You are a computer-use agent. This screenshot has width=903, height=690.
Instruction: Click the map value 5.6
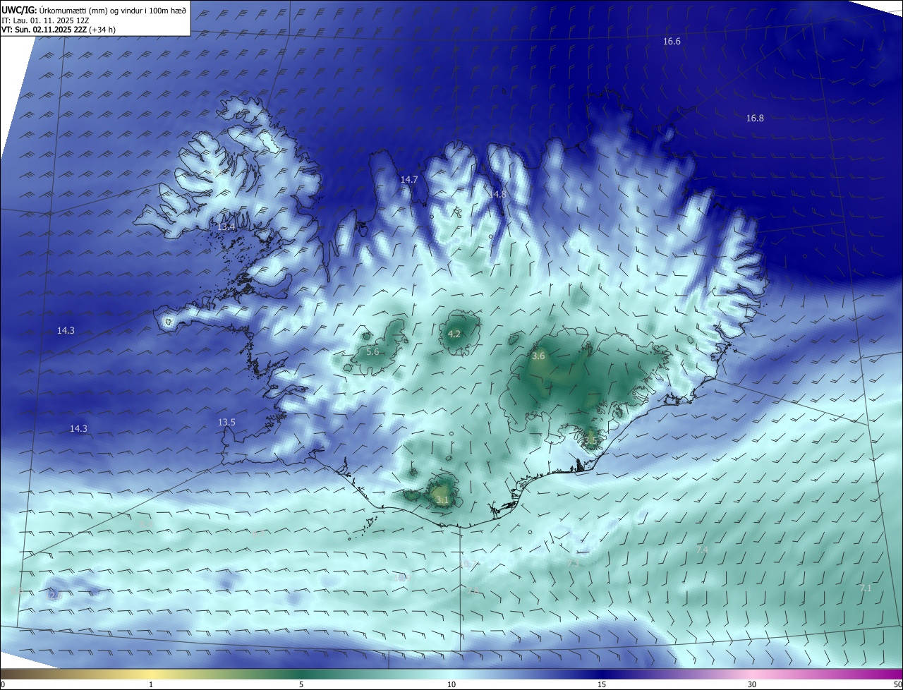pyautogui.click(x=372, y=351)
